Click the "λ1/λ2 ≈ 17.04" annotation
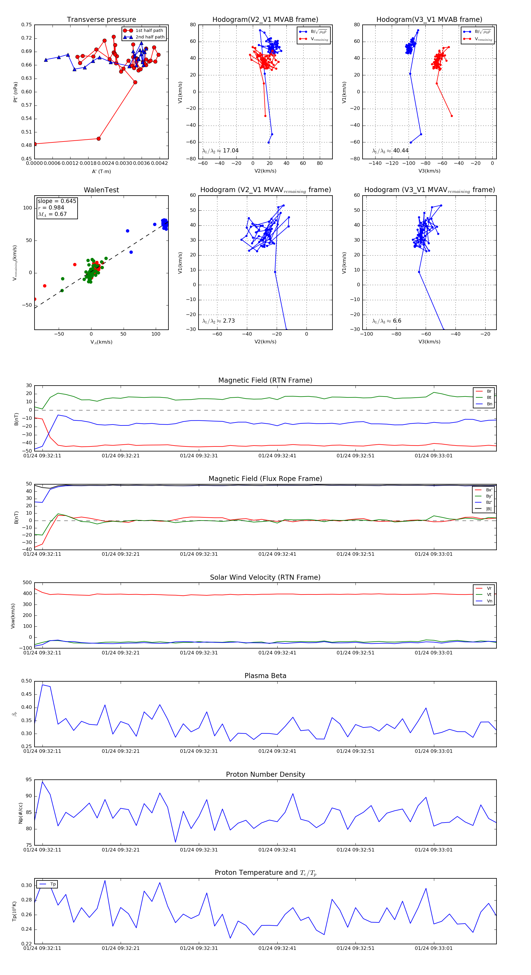The image size is (531, 975). [220, 151]
